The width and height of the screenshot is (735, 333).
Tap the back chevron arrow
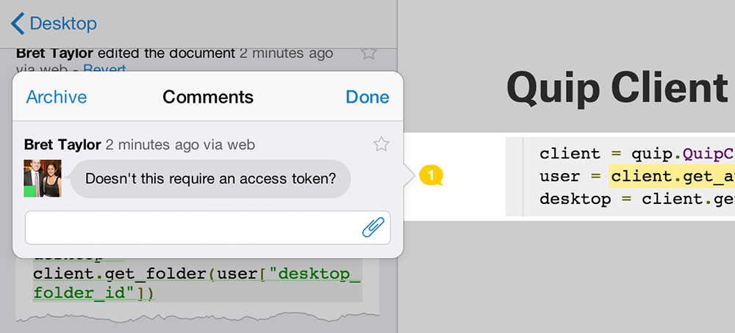[x=17, y=23]
